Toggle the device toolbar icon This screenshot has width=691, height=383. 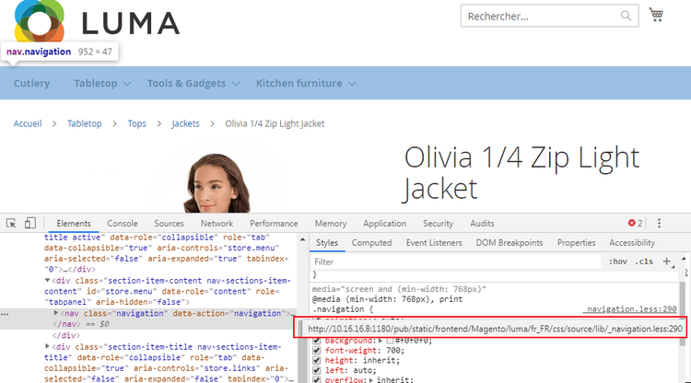(x=29, y=223)
